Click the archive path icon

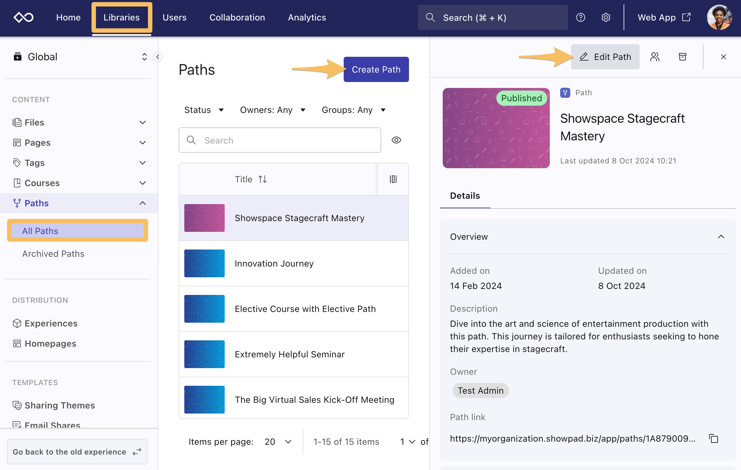[x=682, y=57]
